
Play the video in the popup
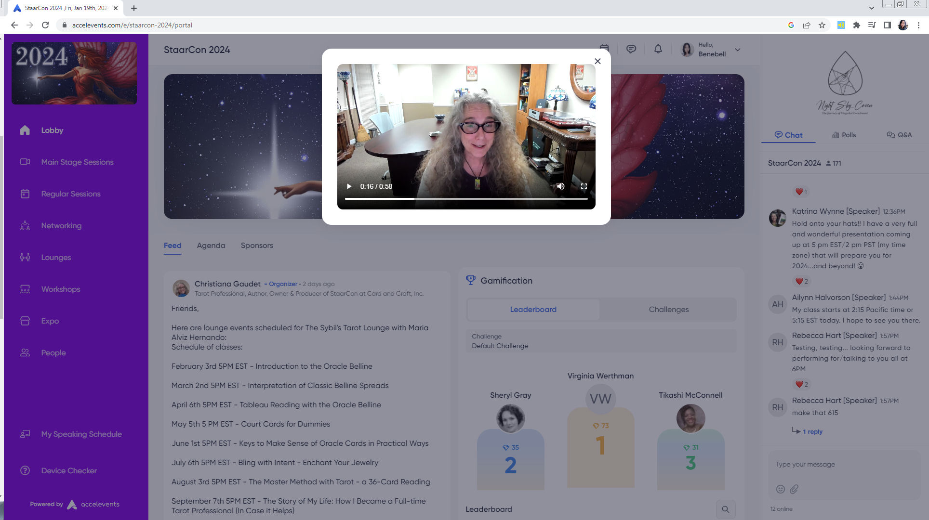click(349, 186)
